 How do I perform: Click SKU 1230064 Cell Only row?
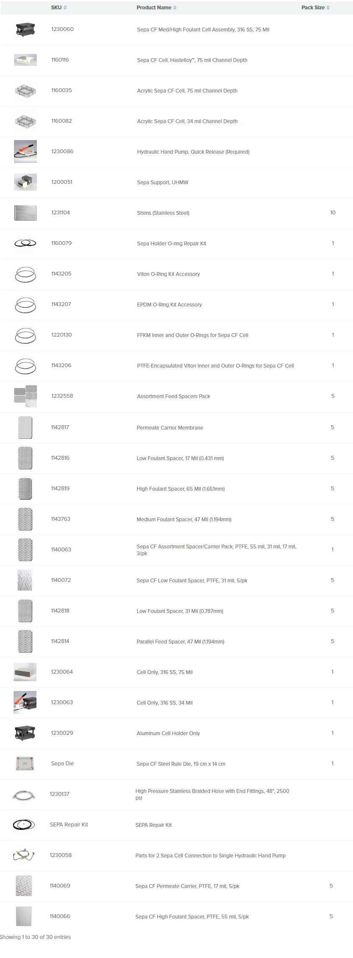(x=176, y=672)
